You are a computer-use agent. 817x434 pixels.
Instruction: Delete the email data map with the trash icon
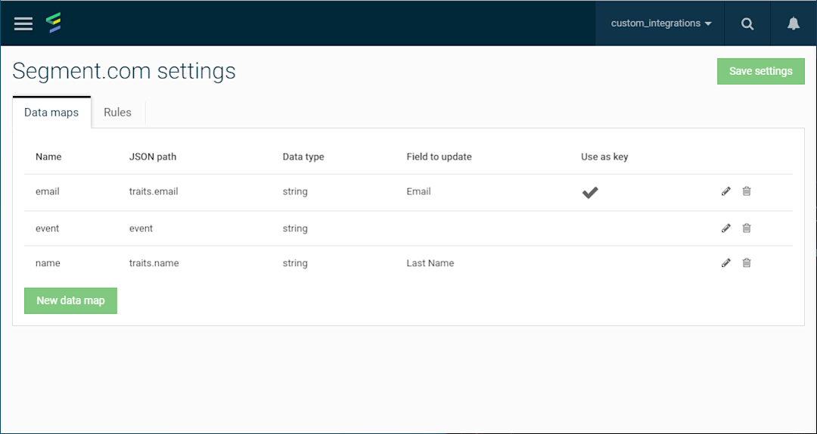point(747,191)
